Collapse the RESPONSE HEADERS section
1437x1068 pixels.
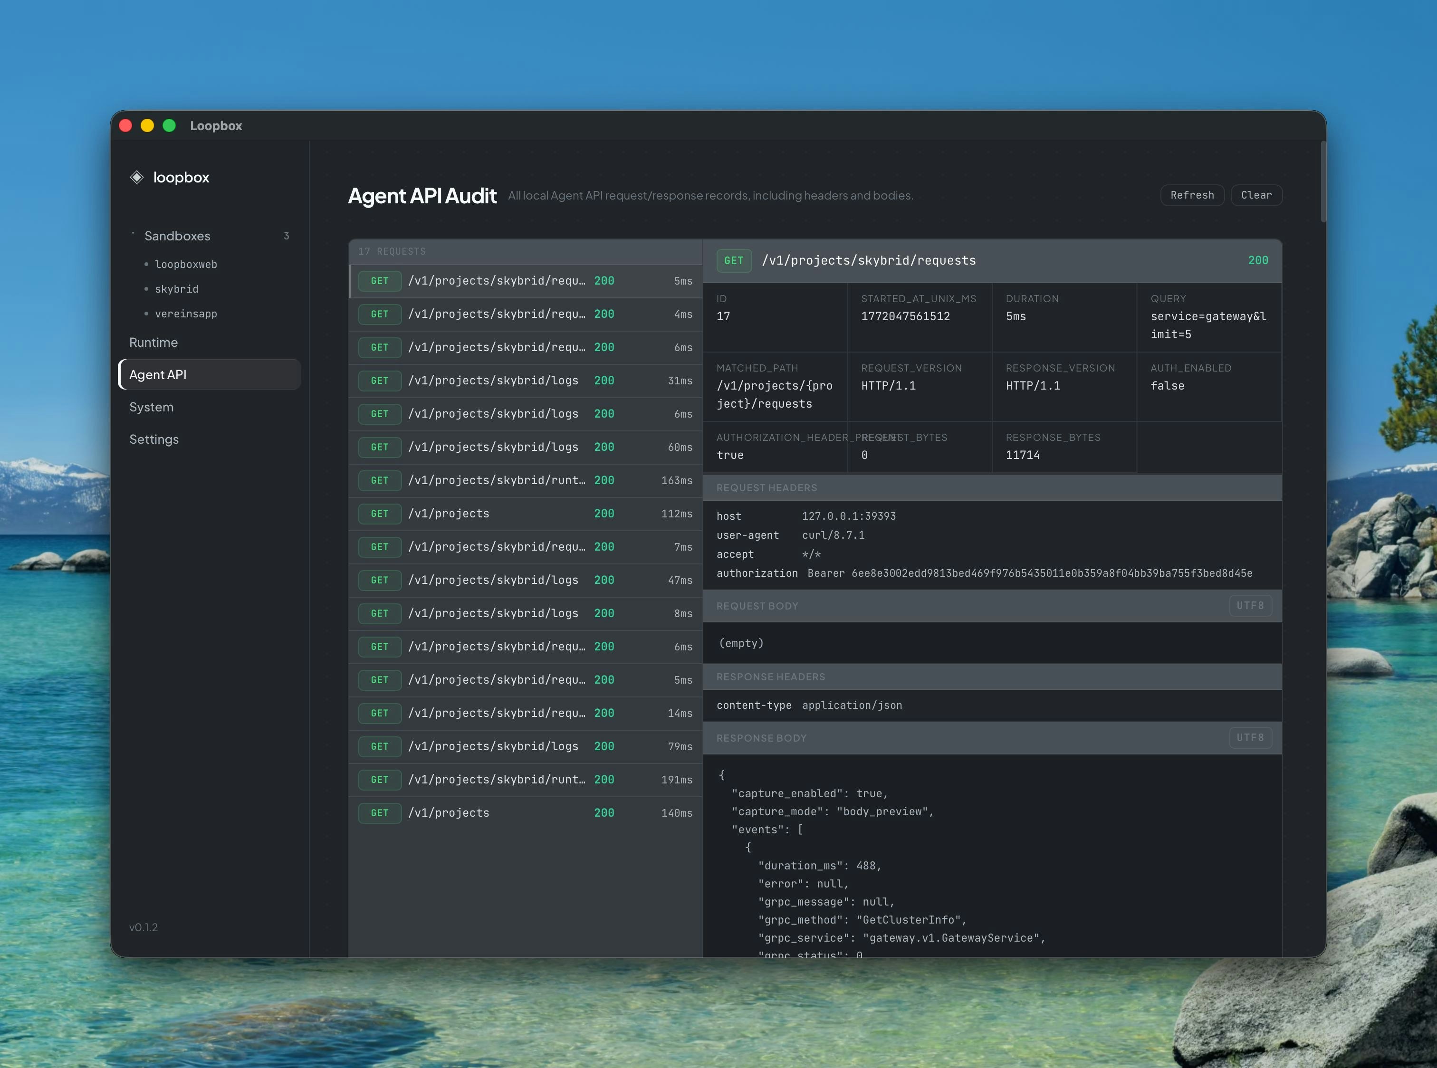(993, 677)
